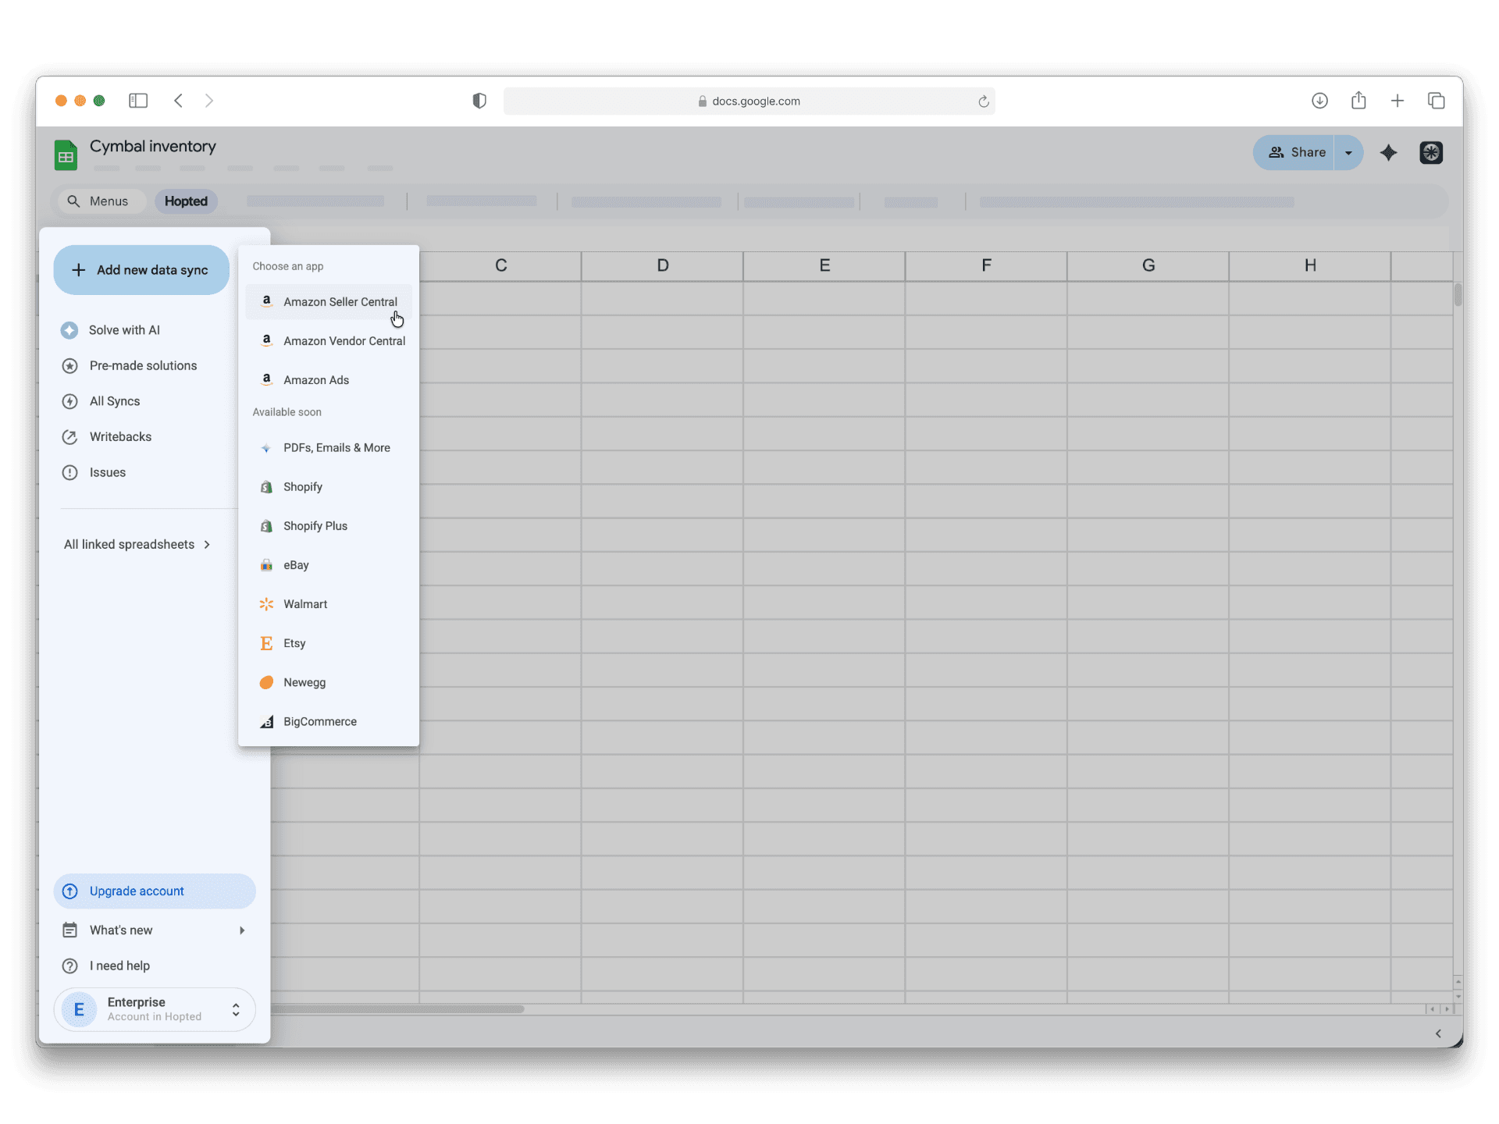Image resolution: width=1499 pixels, height=1124 pixels.
Task: Click the Add new data sync button
Action: [141, 269]
